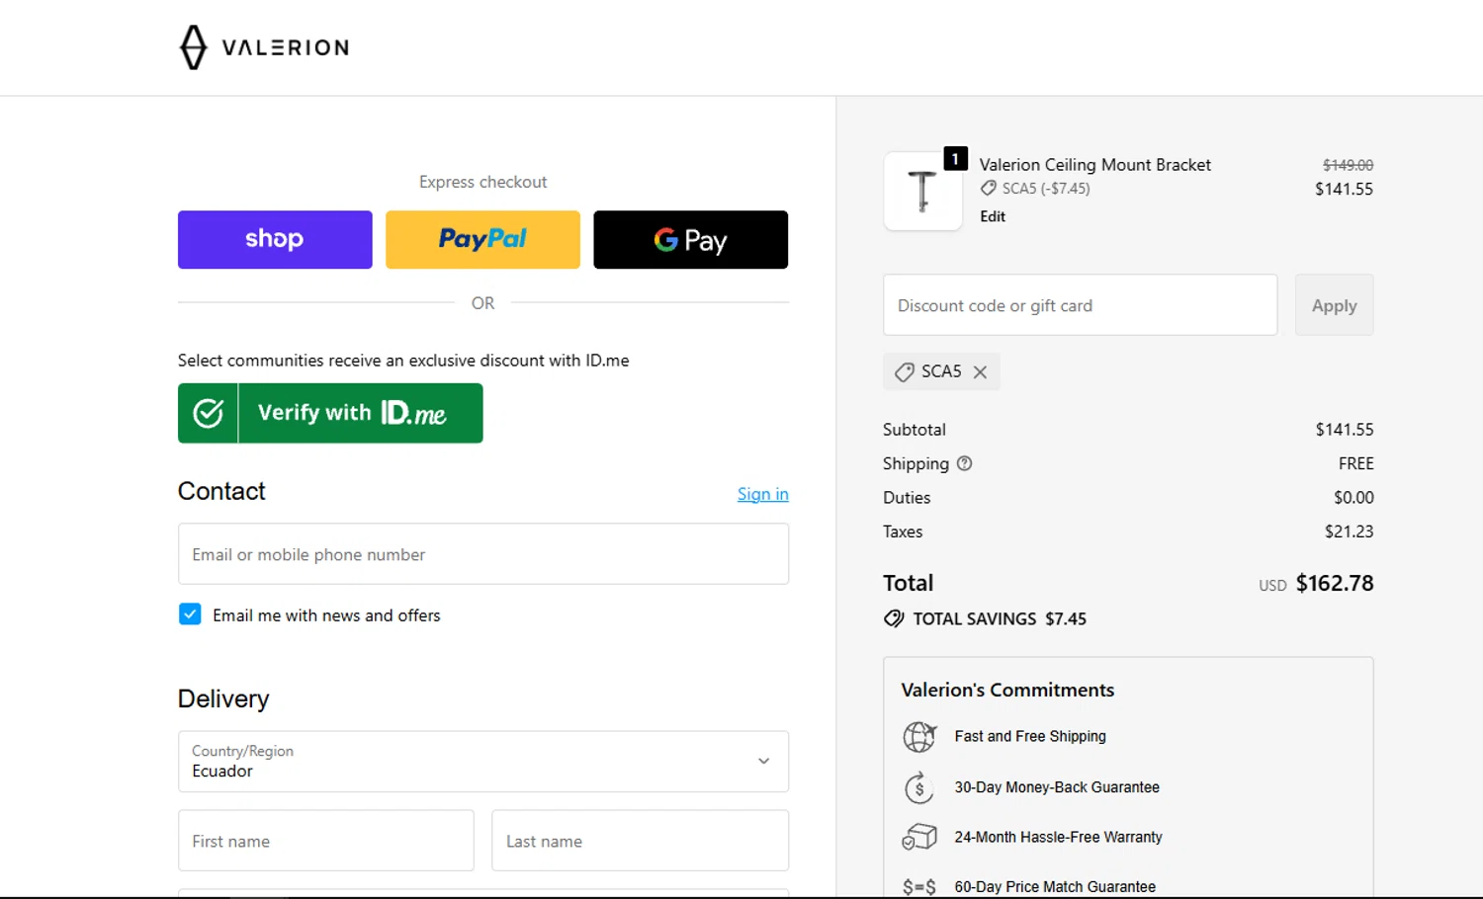Click 30-Day Money-Back Guarantee icon
This screenshot has width=1483, height=899.
click(x=919, y=787)
